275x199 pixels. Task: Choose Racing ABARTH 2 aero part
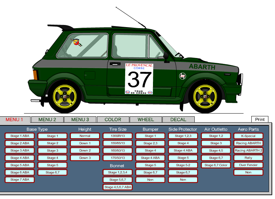click(248, 150)
